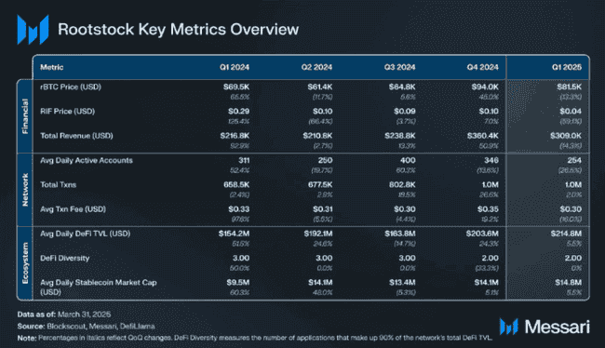Select the Financial section side label
The image size is (605, 348).
[25, 116]
